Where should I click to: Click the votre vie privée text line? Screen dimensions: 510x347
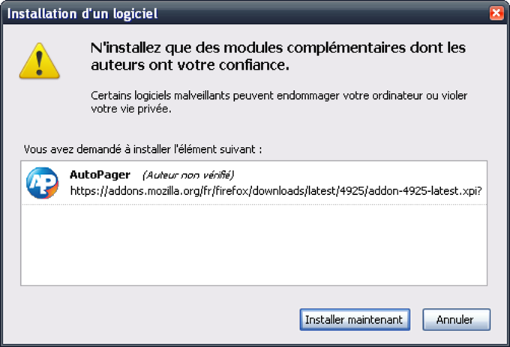pyautogui.click(x=130, y=109)
